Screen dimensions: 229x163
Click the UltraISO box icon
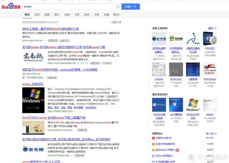[210, 39]
